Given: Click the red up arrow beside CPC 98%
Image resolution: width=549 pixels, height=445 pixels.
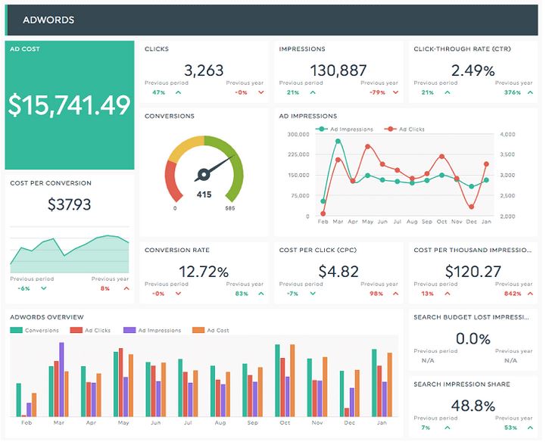Looking at the screenshot, I should pyautogui.click(x=395, y=294).
